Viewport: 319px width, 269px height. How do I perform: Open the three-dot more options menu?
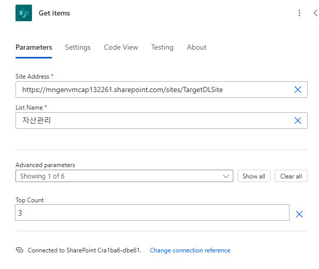point(299,13)
